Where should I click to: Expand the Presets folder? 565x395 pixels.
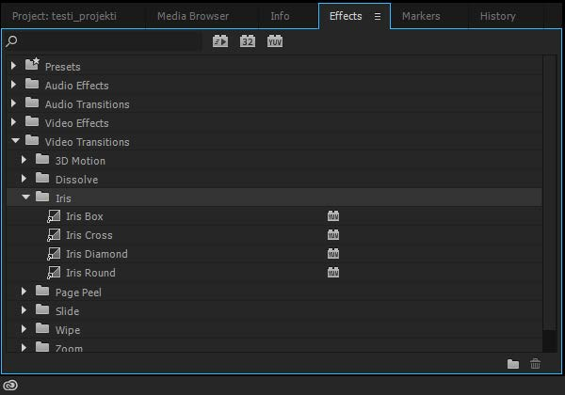pos(14,66)
